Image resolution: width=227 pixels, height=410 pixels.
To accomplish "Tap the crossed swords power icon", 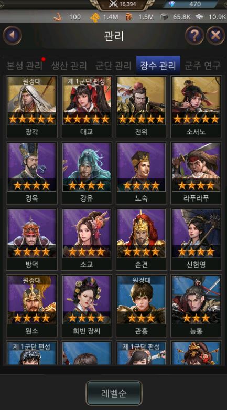I will [113, 4].
